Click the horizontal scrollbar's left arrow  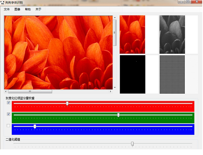tap(6, 92)
